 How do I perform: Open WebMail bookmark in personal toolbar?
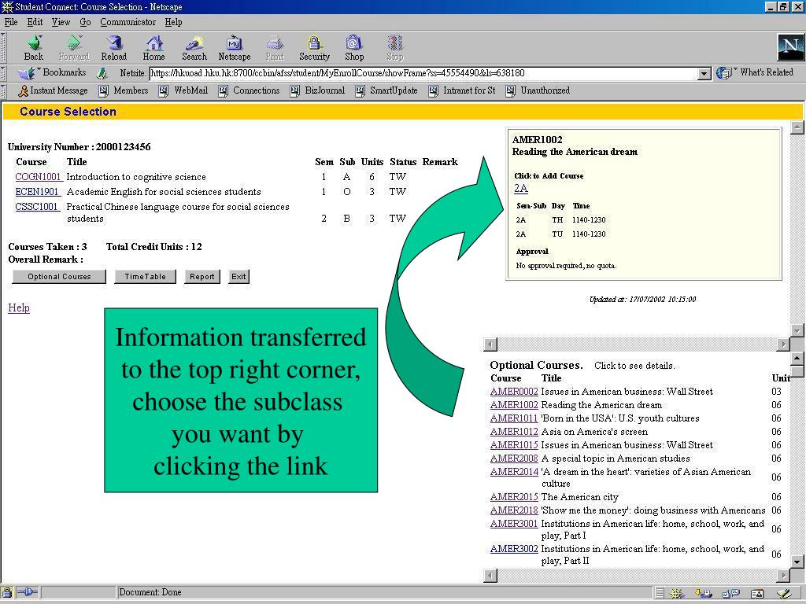(x=183, y=90)
